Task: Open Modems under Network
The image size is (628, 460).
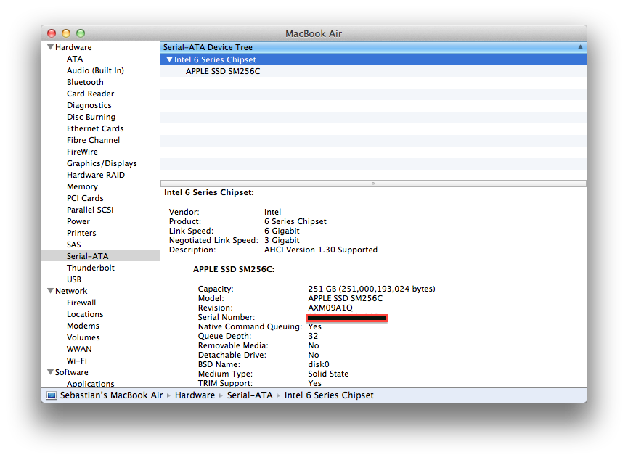Action: click(x=83, y=326)
